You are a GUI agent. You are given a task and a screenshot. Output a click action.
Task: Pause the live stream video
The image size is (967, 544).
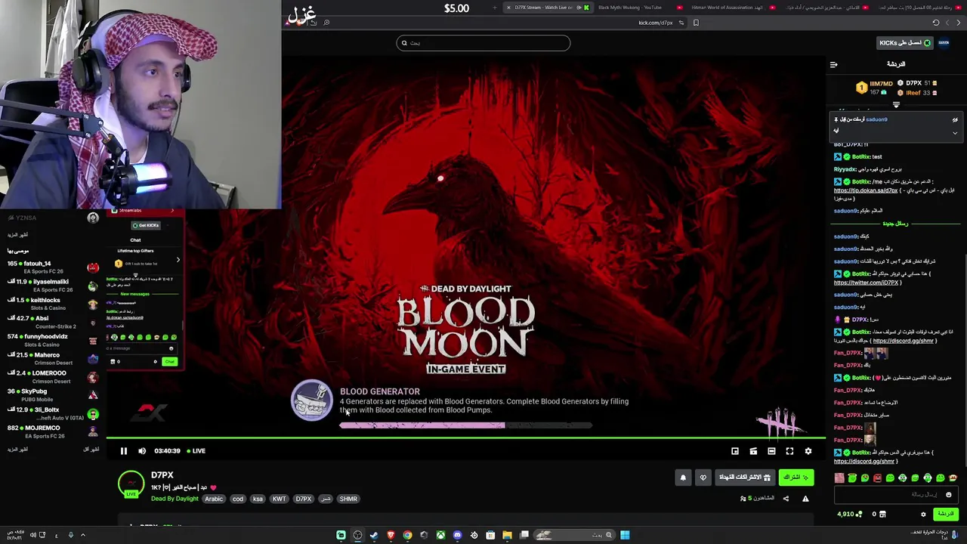coord(124,451)
